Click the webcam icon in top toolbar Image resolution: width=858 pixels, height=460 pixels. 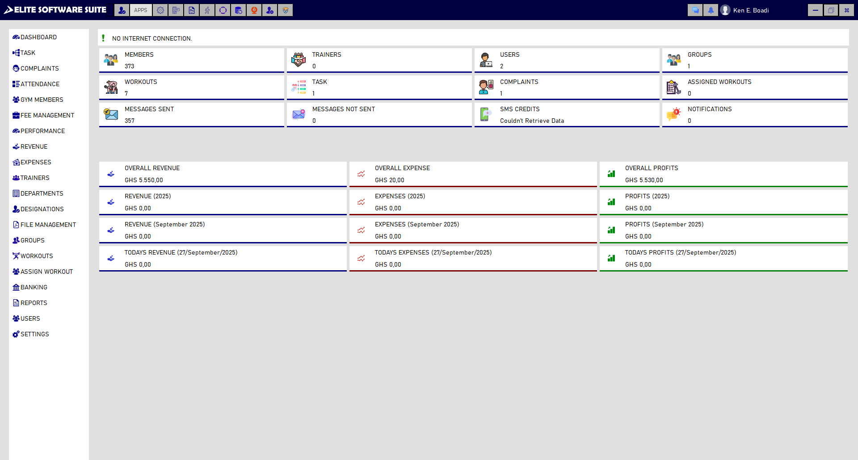[254, 10]
